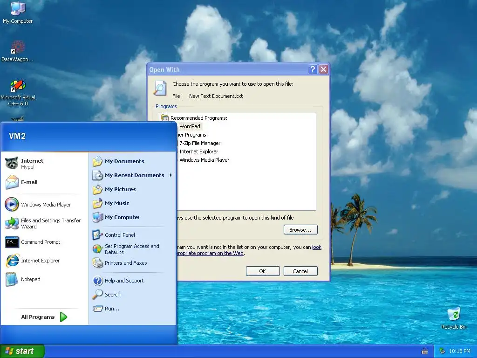Click the Start button

tap(22, 351)
